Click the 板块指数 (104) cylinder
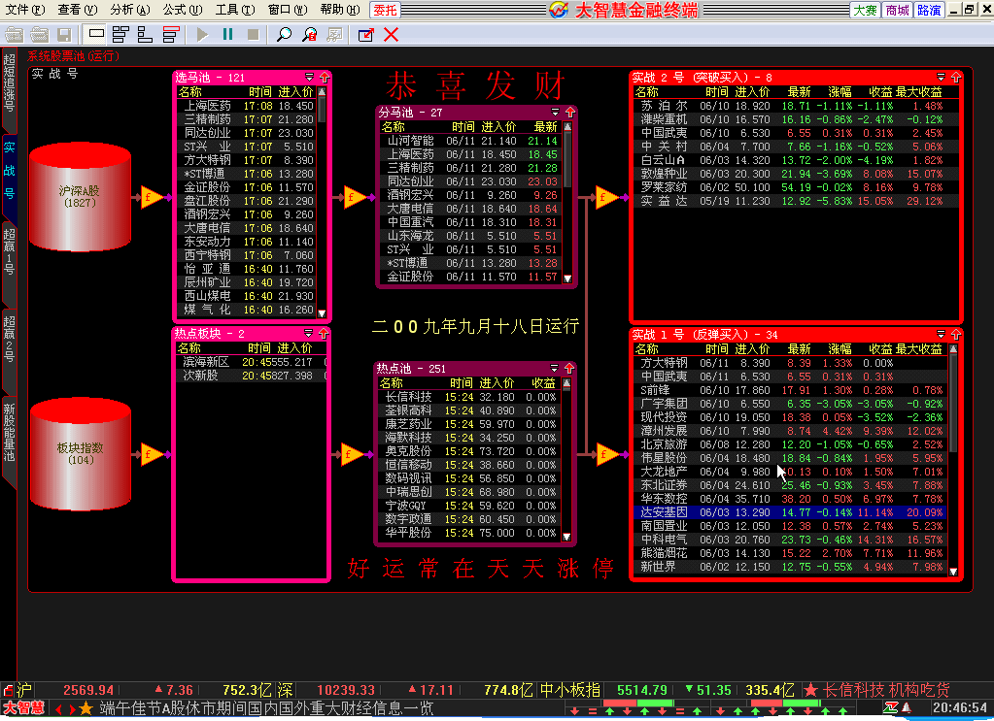The width and height of the screenshot is (994, 721). pyautogui.click(x=80, y=454)
